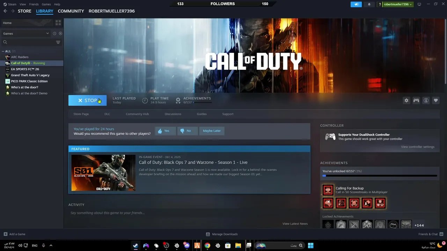This screenshot has width=447, height=251.
Task: Open advanced filter options icon
Action: [58, 42]
